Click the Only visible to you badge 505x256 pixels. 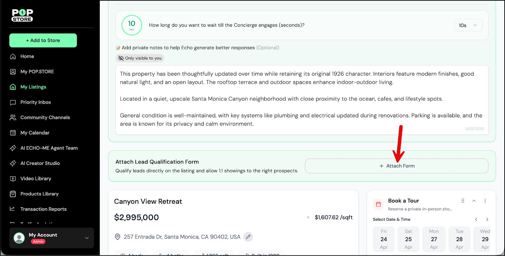(140, 58)
